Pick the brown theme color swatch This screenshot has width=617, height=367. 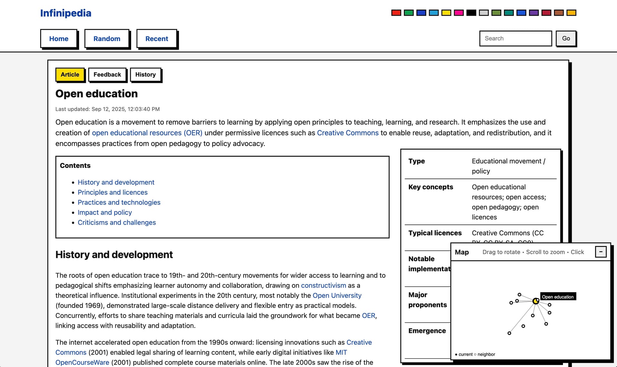[559, 13]
